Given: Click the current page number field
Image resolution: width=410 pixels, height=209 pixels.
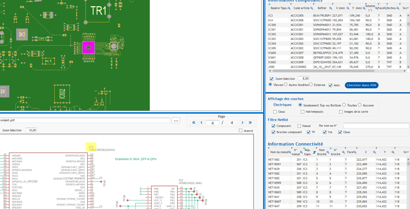Looking at the screenshot, I should 212,122.
